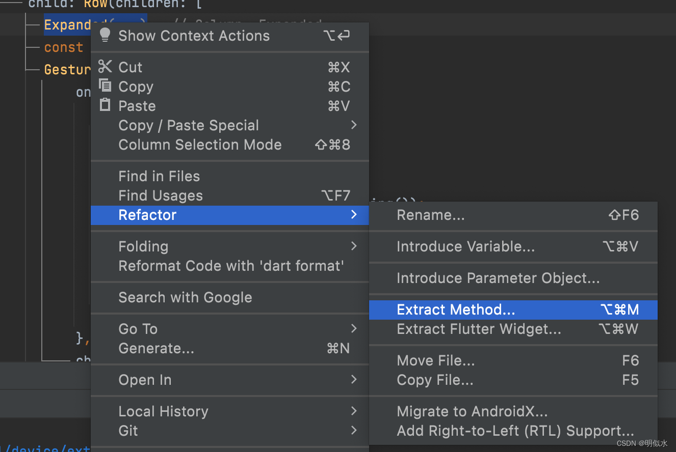Toggle Column Selection Mode
The height and width of the screenshot is (452, 676).
click(x=229, y=145)
